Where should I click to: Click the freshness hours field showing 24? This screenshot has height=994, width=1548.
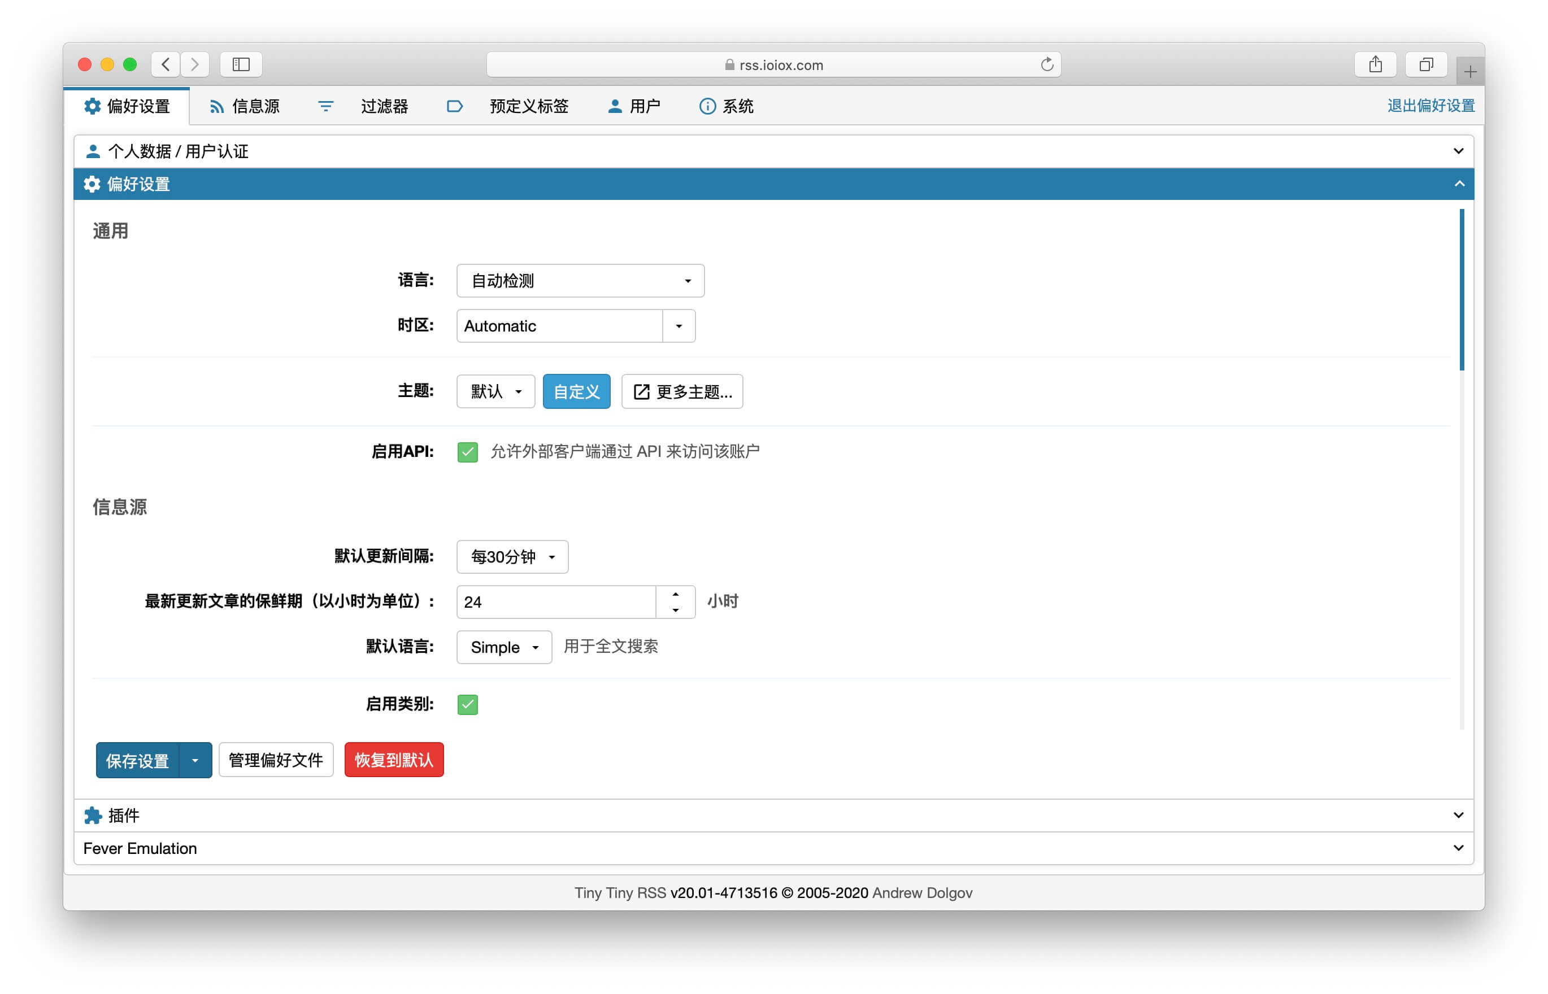(556, 602)
